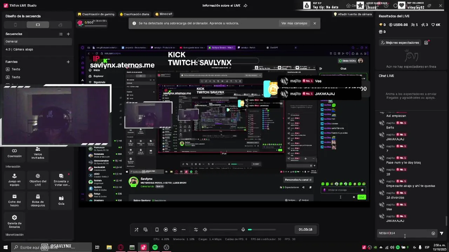Open Clasificación de gaming tab
Image resolution: width=449 pixels, height=252 pixels.
click(x=96, y=14)
